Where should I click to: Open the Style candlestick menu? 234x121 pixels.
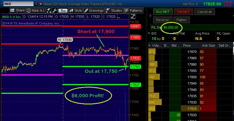[75, 11]
